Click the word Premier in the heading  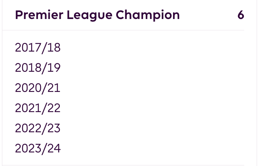pos(39,15)
